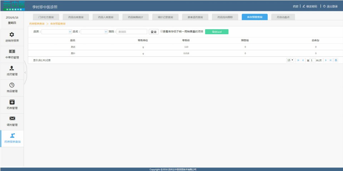
Task: Select the 药库管理 medical kit icon
Action: pyautogui.click(x=12, y=102)
